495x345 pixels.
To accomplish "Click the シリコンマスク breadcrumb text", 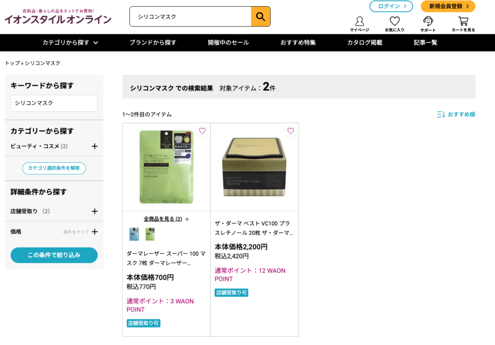I will point(43,63).
